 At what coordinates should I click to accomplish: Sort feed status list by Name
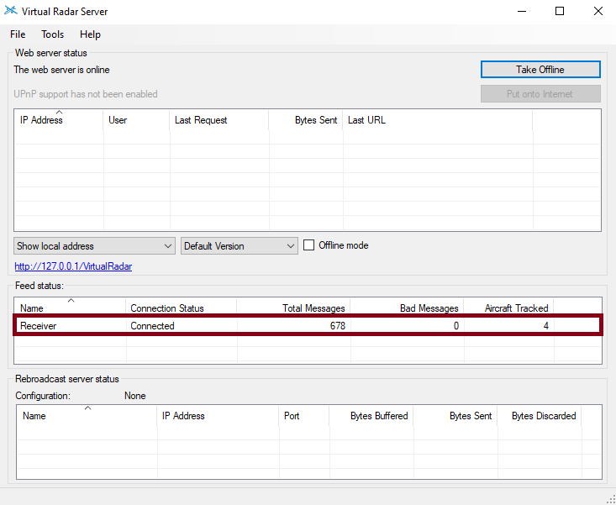[71, 308]
